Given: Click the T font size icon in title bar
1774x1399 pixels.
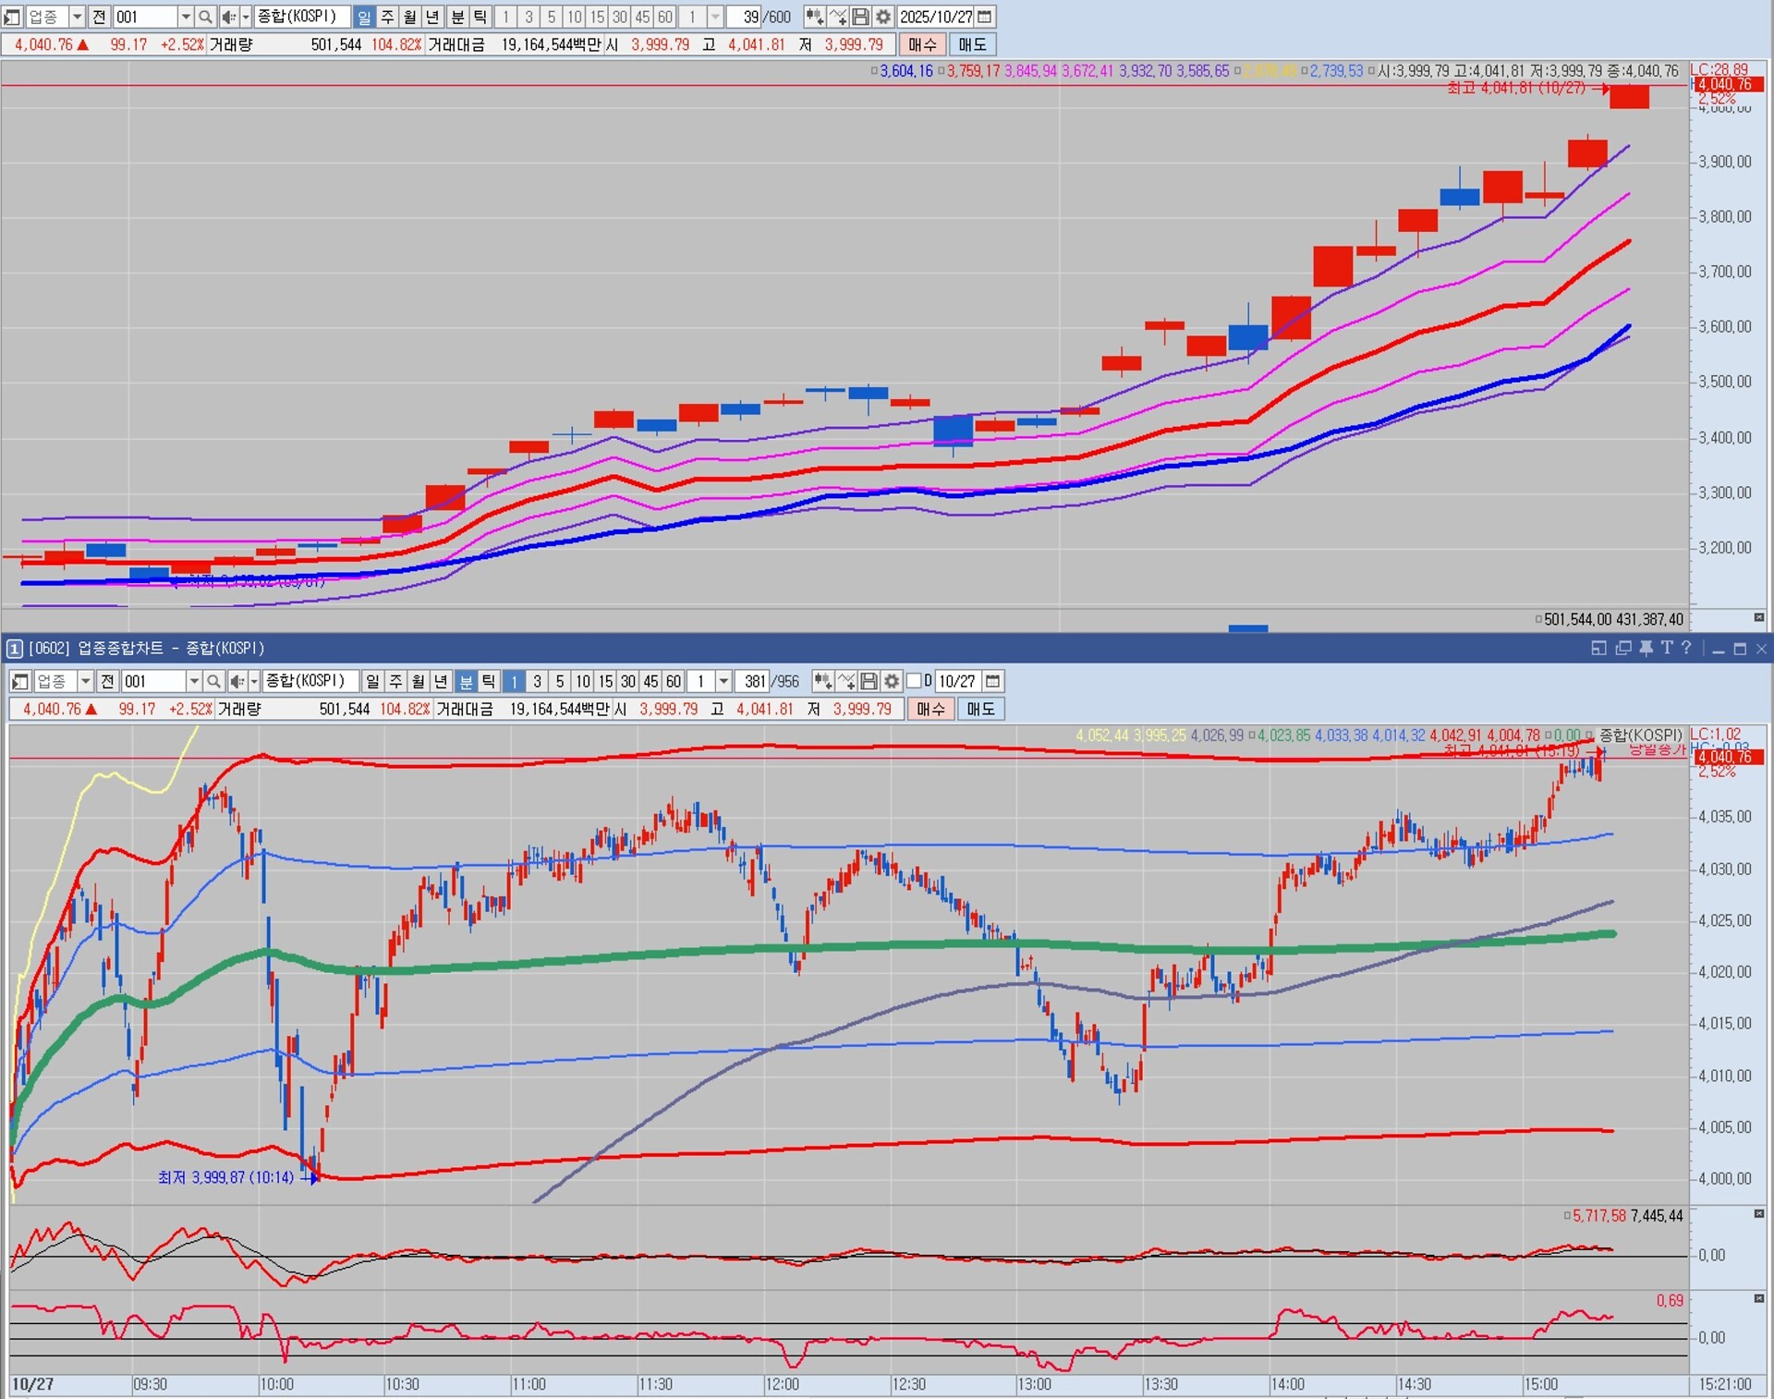Looking at the screenshot, I should [x=1666, y=648].
